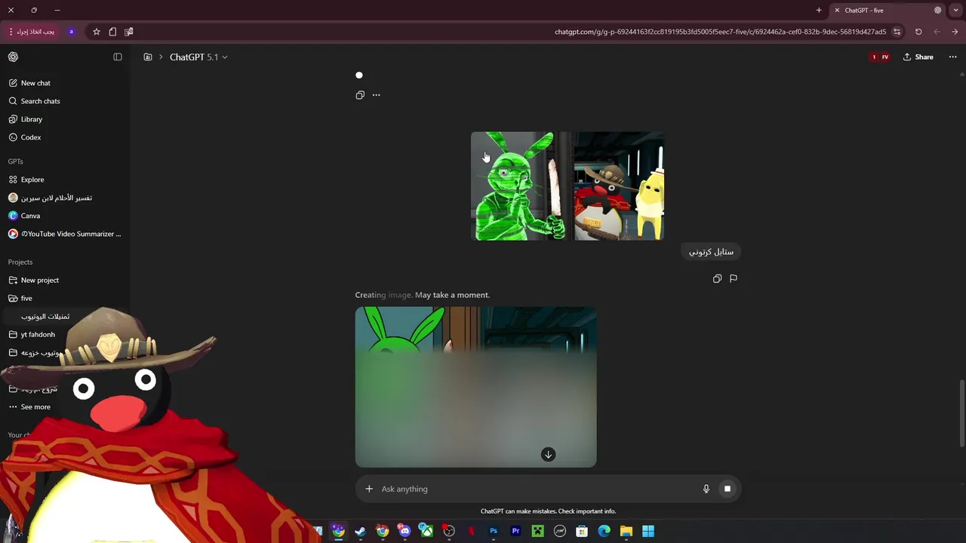
Task: Click the plus attach button in composer
Action: [369, 489]
